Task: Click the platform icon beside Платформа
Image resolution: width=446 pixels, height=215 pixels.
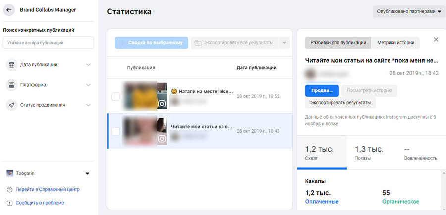Action: [12, 85]
